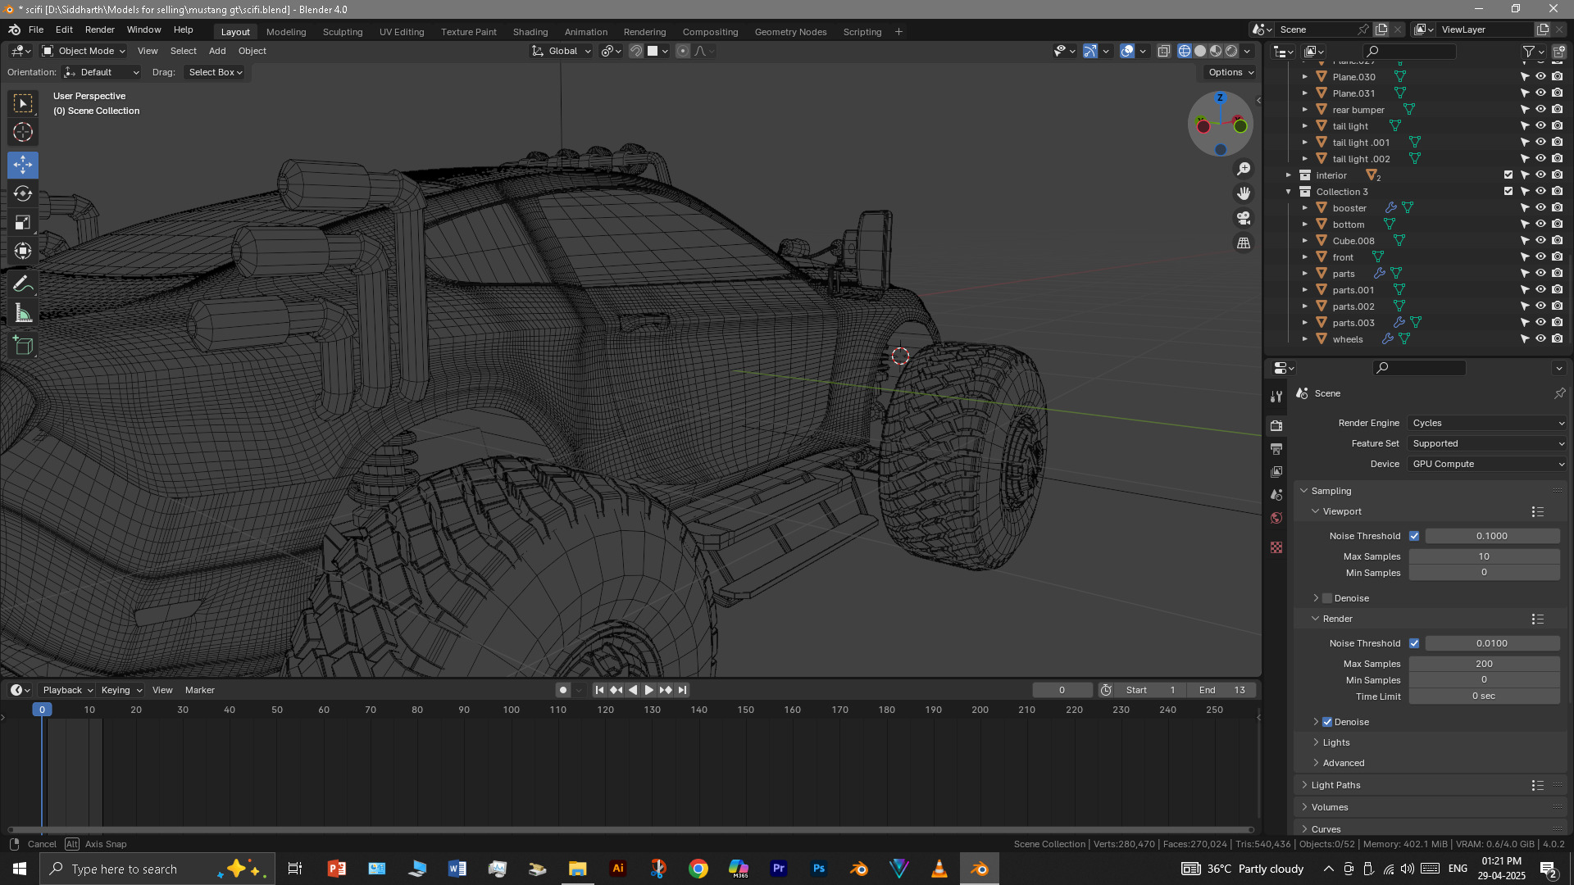Open the Add menu in viewport
The image size is (1574, 885).
217,51
